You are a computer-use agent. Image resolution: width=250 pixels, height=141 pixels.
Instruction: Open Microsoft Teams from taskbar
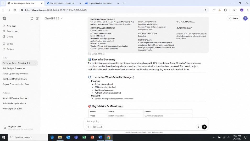[76, 137]
